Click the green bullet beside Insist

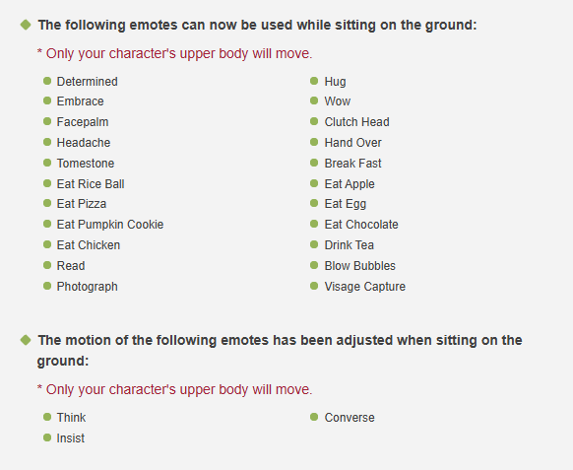pyautogui.click(x=47, y=437)
